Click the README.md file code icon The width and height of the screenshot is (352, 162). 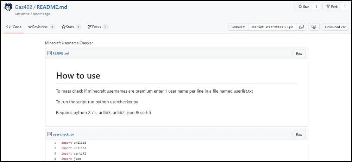pyautogui.click(x=50, y=54)
